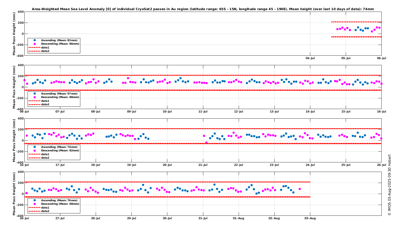This screenshot has height=232, width=406.
Task: Click the chart title mentioning CryoSat2 passes
Action: [203, 9]
